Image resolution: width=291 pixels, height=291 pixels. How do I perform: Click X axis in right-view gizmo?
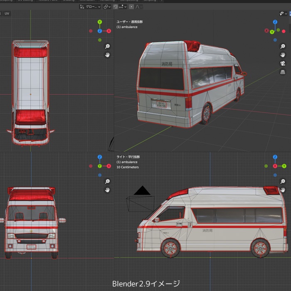[275, 166]
